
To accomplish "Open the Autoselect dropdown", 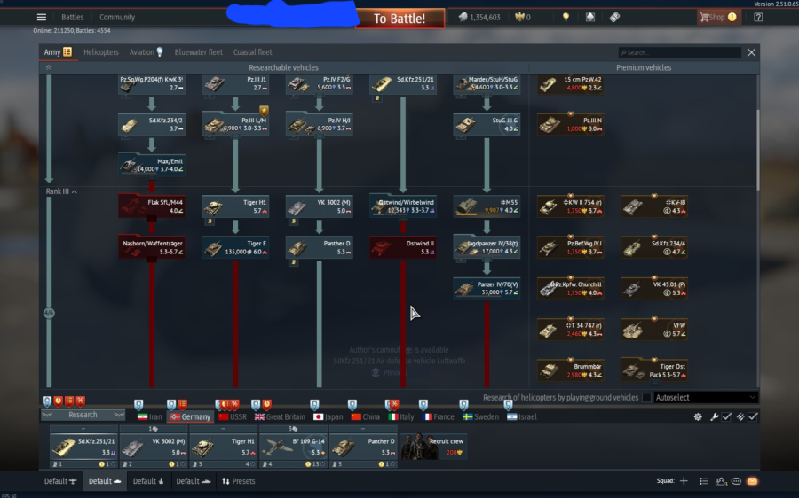I will click(x=706, y=398).
